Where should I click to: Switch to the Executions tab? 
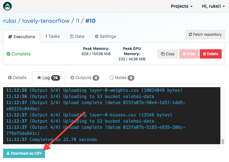click(22, 37)
